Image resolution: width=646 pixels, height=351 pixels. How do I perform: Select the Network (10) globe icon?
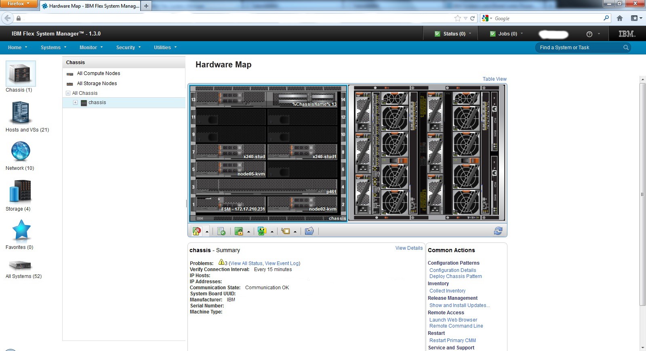point(21,152)
